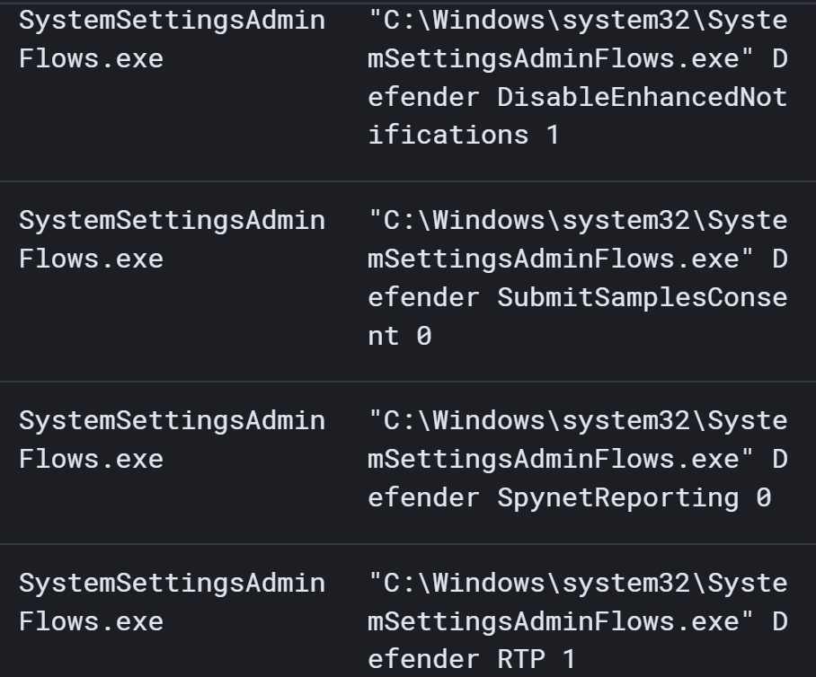The image size is (816, 677).
Task: Select process name in SubmitSamplesConsent row
Action: coord(173,240)
